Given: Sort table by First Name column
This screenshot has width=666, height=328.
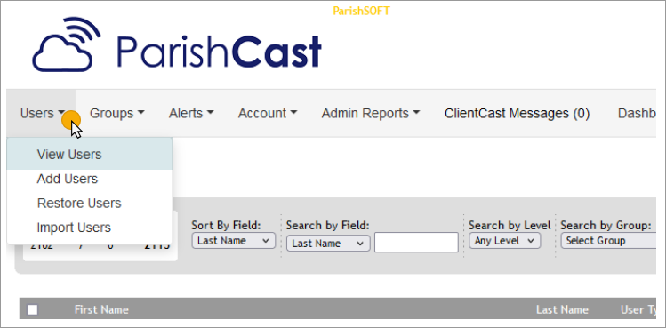Looking at the screenshot, I should 101,309.
